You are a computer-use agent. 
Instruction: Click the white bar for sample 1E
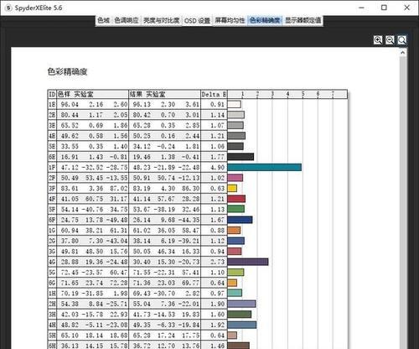[x=235, y=104]
